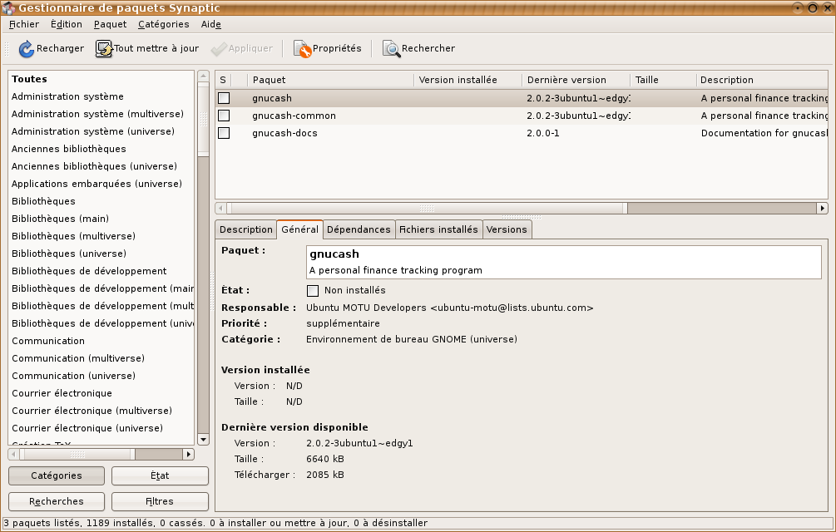Click the Filtres button
Image resolution: width=836 pixels, height=532 pixels.
160,501
